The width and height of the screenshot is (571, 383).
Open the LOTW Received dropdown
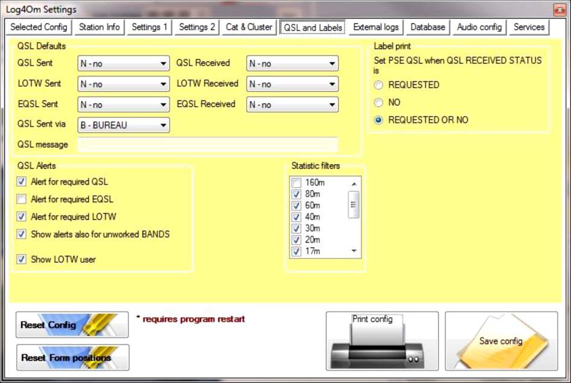pyautogui.click(x=292, y=84)
